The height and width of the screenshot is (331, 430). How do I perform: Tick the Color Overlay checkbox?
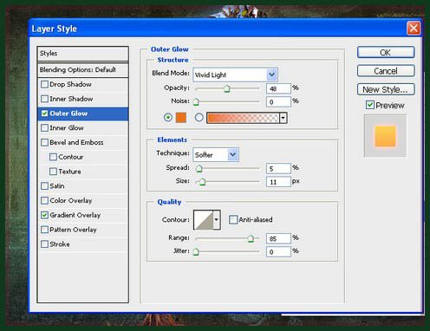coord(44,200)
